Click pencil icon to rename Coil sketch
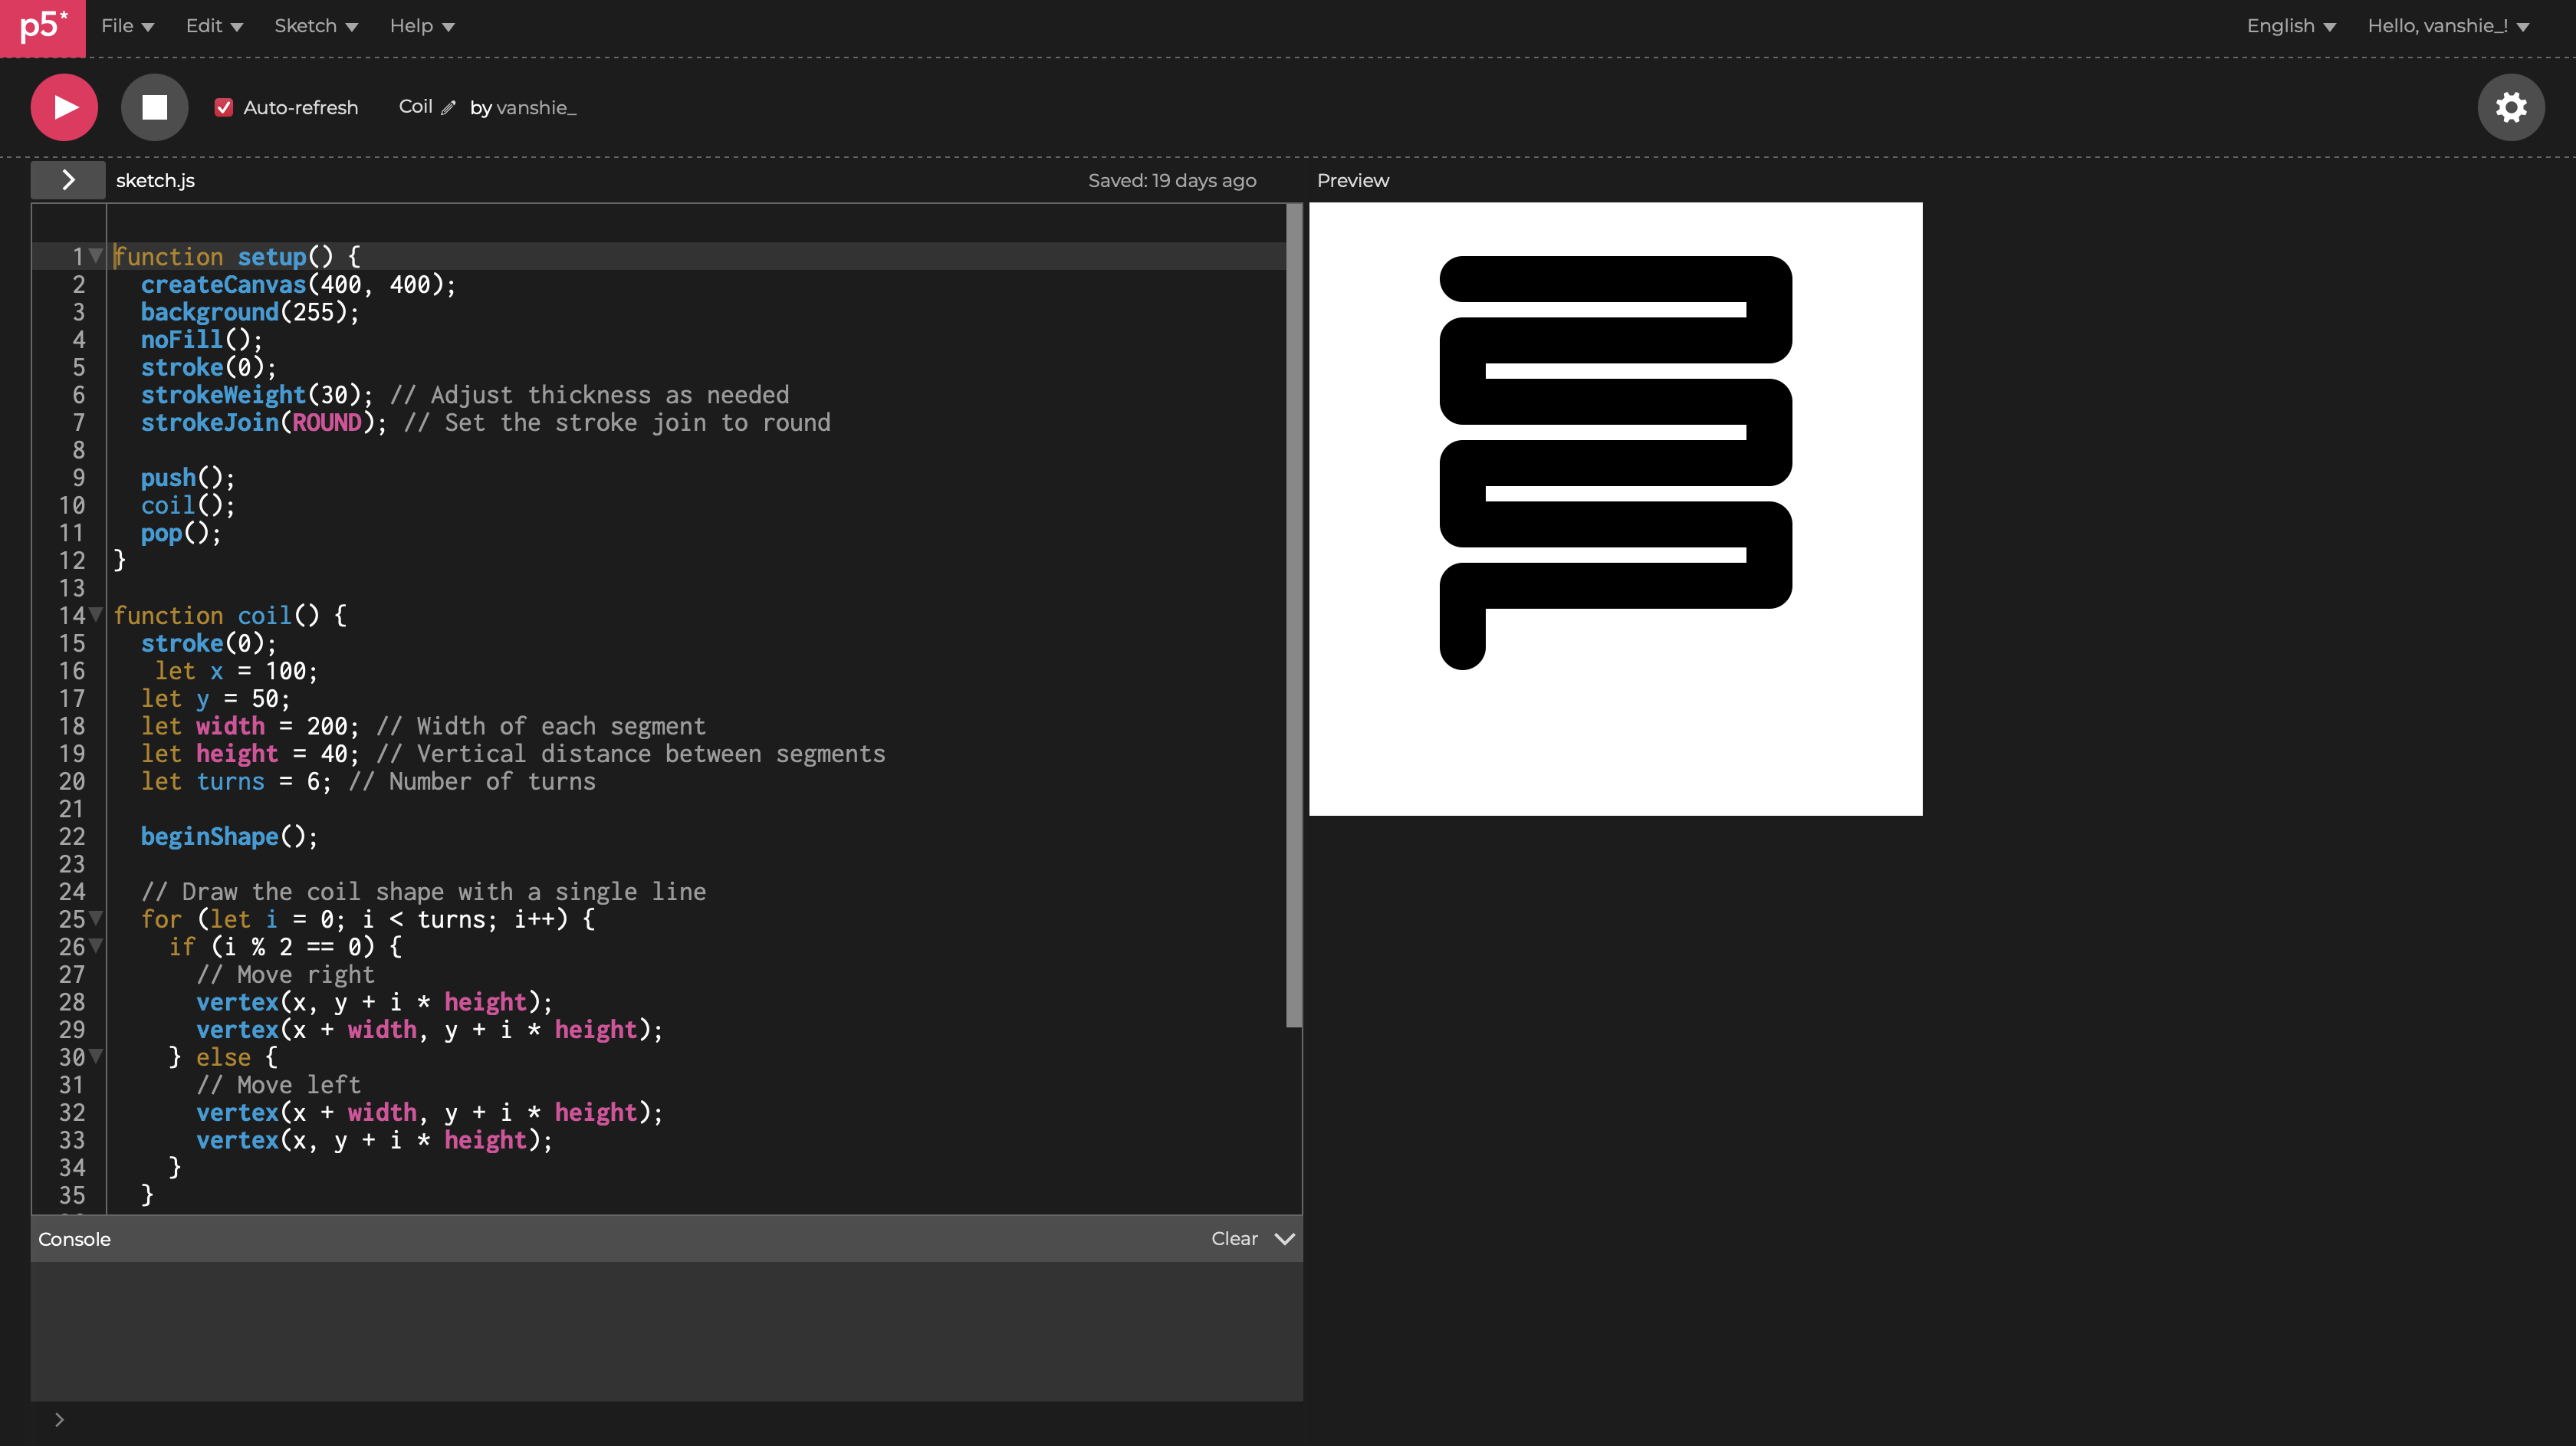The width and height of the screenshot is (2576, 1446). (449, 108)
